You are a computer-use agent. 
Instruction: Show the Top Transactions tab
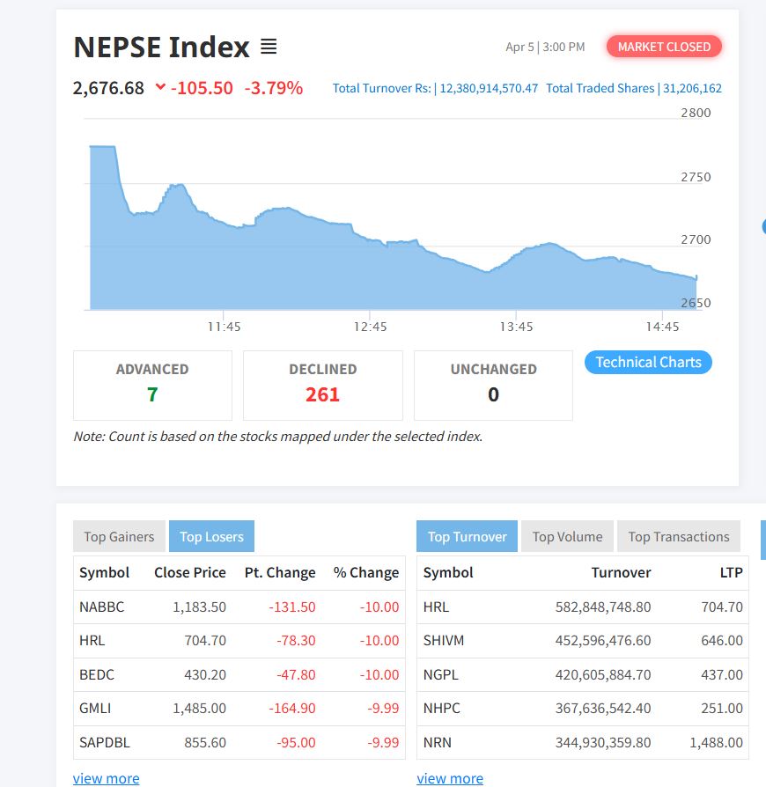point(678,536)
